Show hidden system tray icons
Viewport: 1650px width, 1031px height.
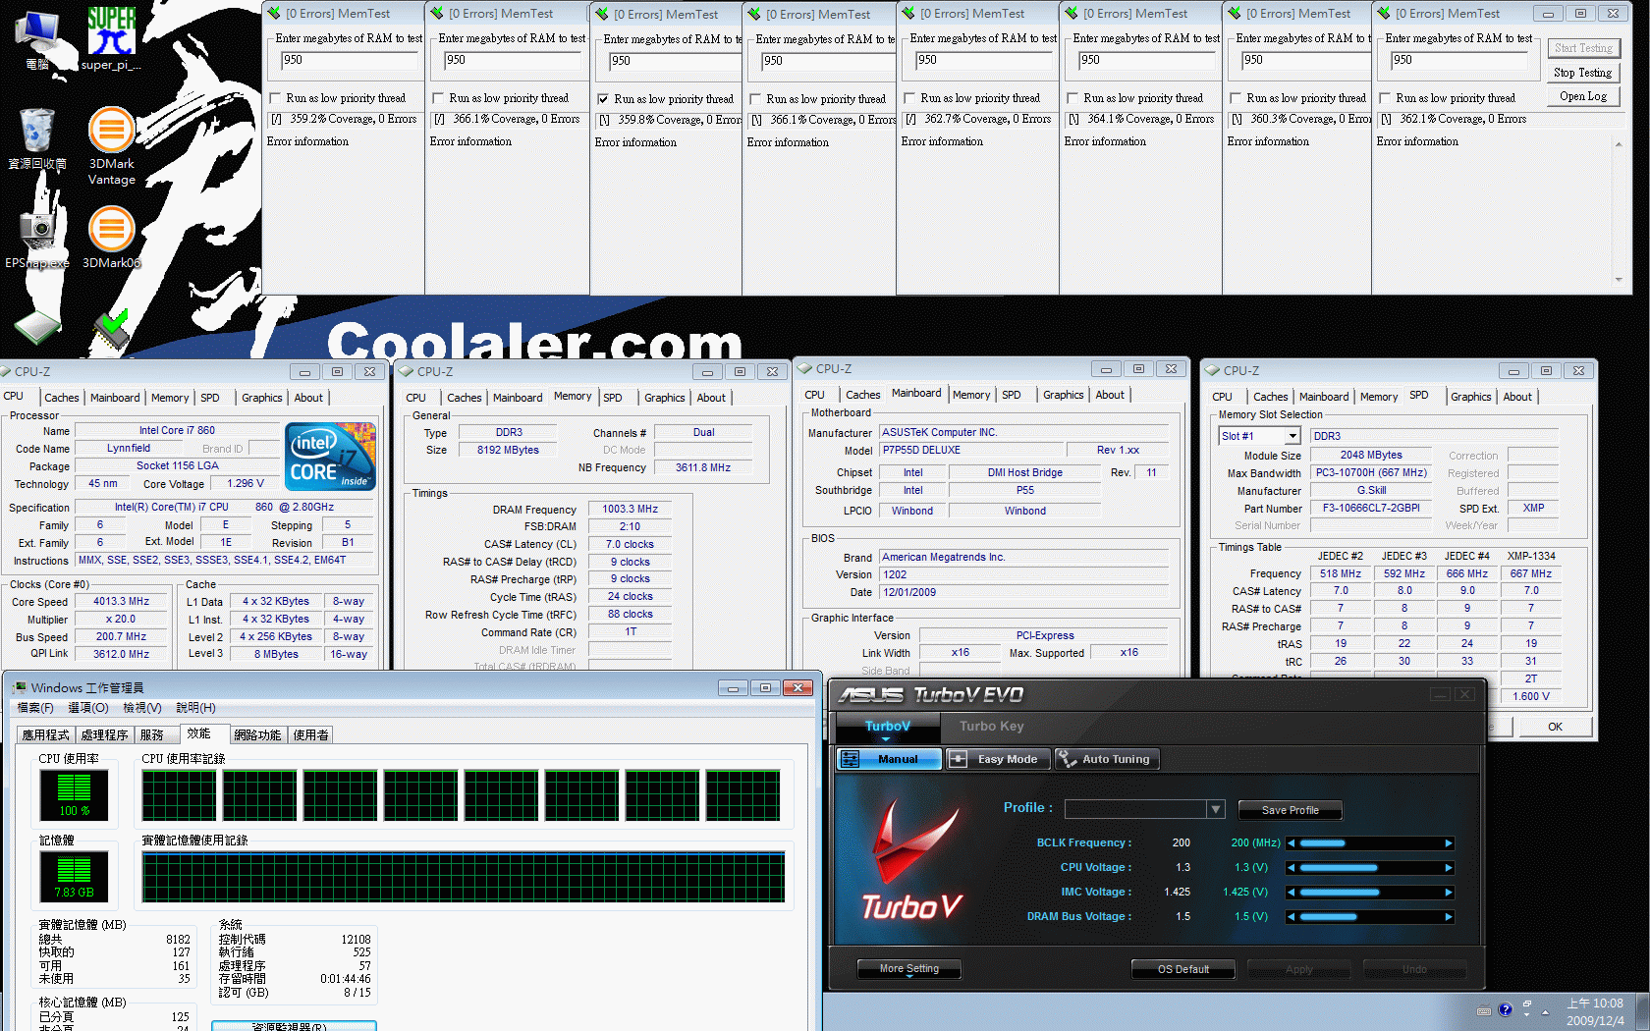(x=1546, y=1011)
